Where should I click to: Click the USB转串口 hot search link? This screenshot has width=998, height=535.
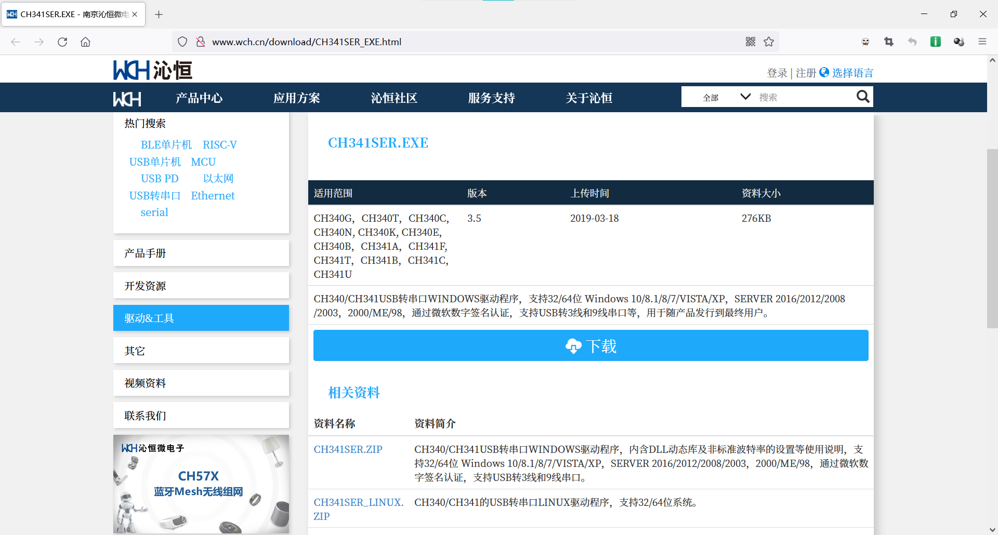point(155,195)
